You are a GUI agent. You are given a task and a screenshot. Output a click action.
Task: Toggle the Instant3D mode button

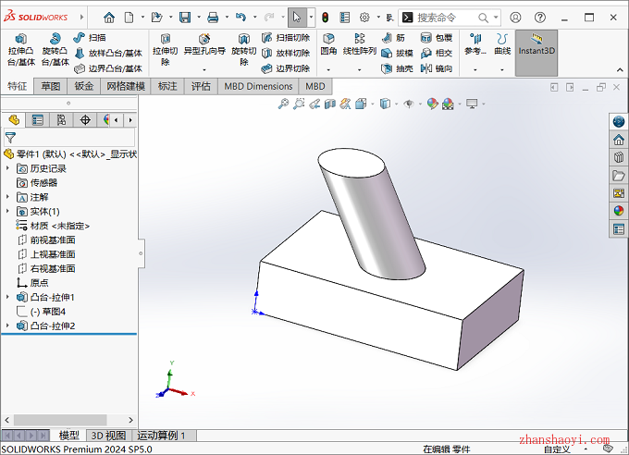[536, 46]
